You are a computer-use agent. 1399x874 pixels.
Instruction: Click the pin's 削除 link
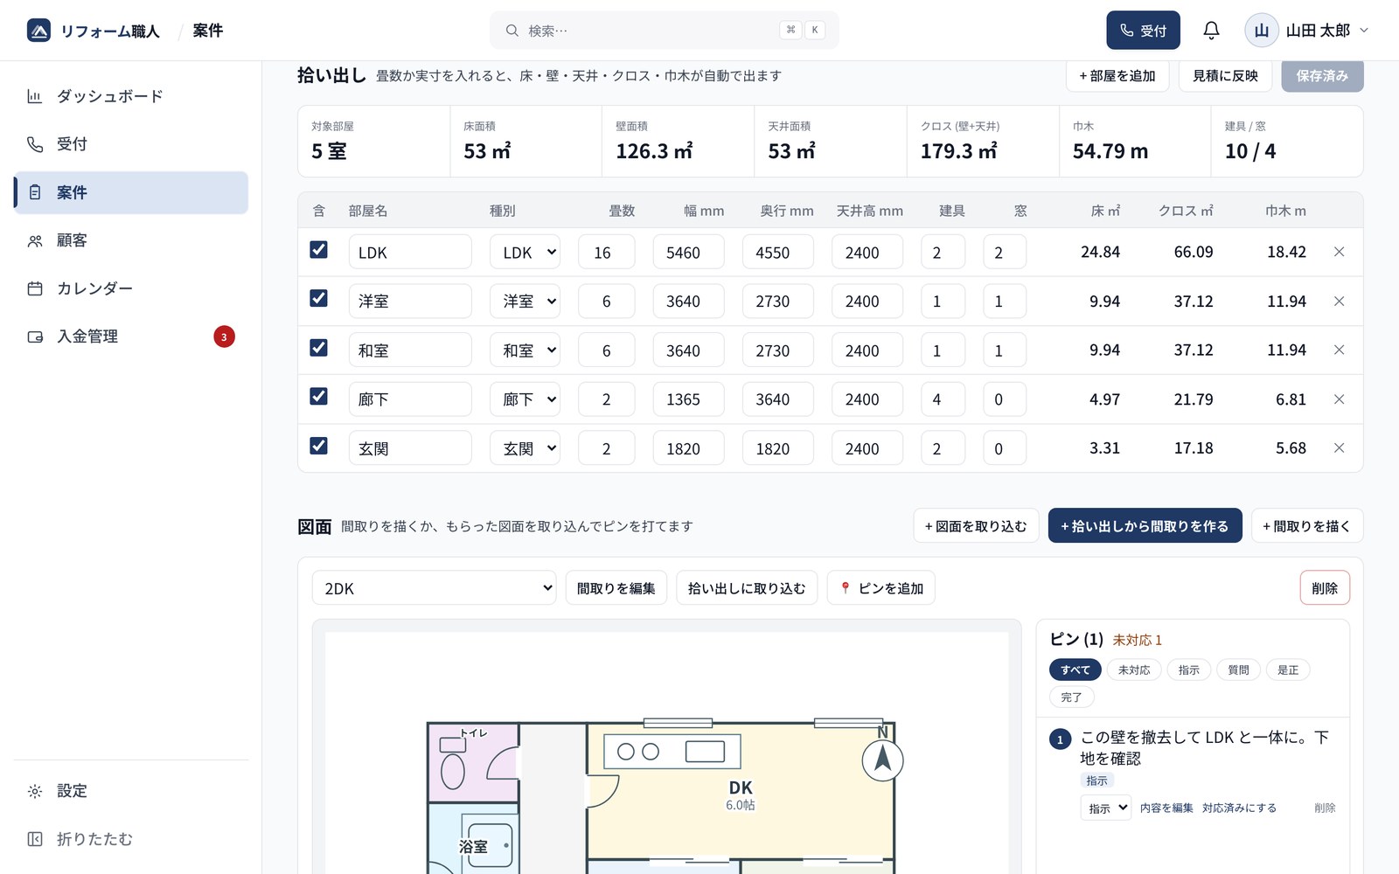coord(1325,808)
